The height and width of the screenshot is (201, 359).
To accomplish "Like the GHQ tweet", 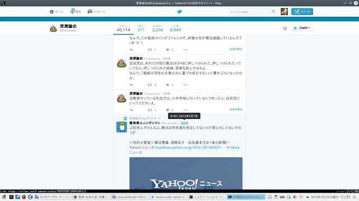I will (168, 85).
